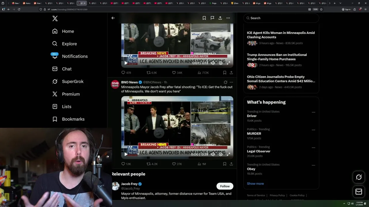Screen dimensions: 369x207
Task: Open more options in timeline header
Action: 228,18
